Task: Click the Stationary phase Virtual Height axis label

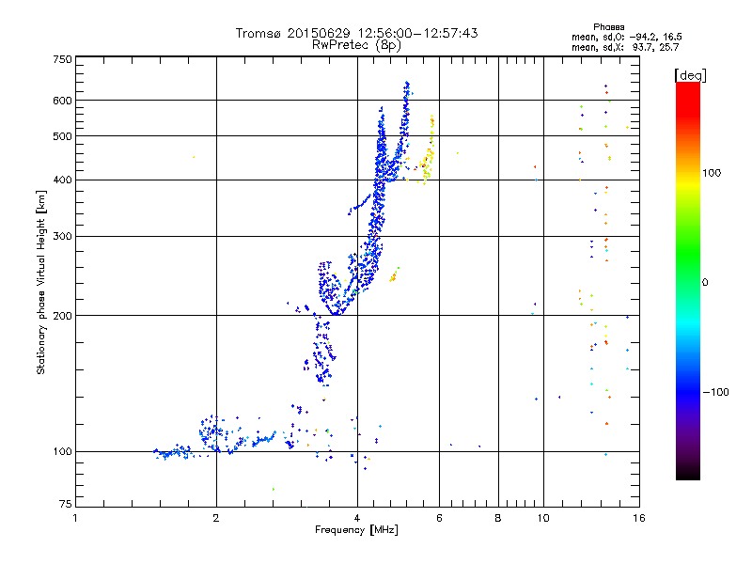Action: point(41,282)
